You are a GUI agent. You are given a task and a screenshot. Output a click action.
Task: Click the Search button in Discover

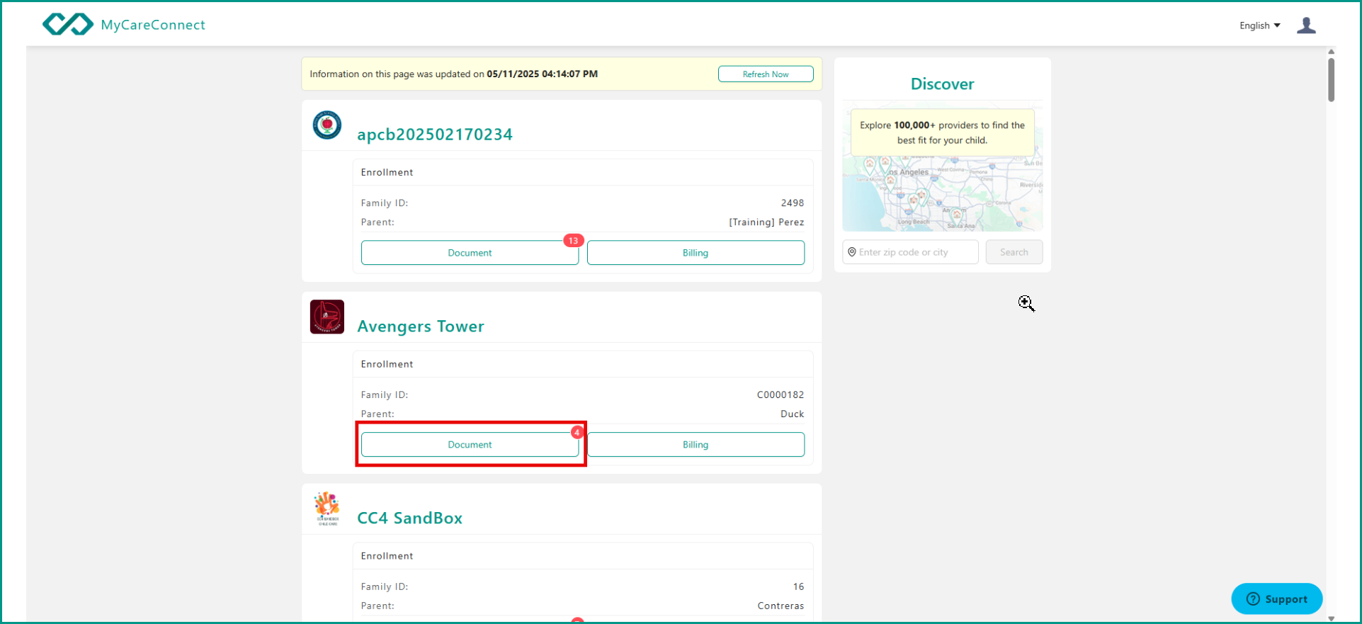coord(1014,252)
